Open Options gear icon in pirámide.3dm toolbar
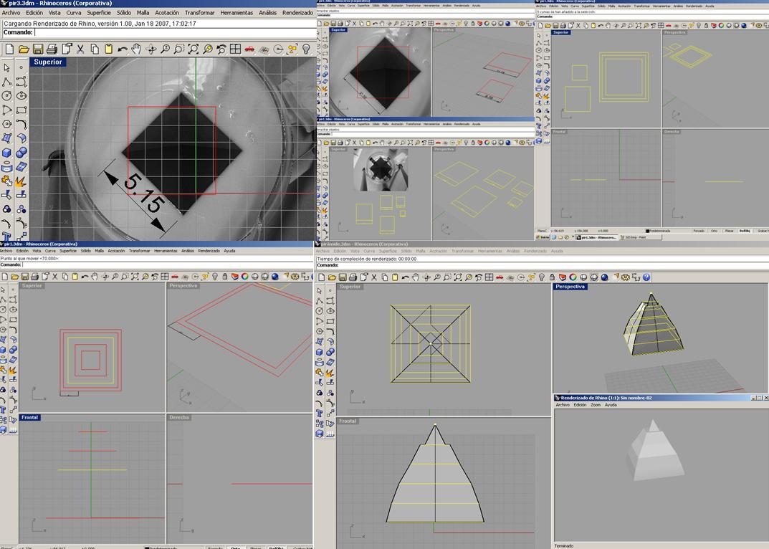Viewport: 769px width, 549px height. [x=626, y=277]
